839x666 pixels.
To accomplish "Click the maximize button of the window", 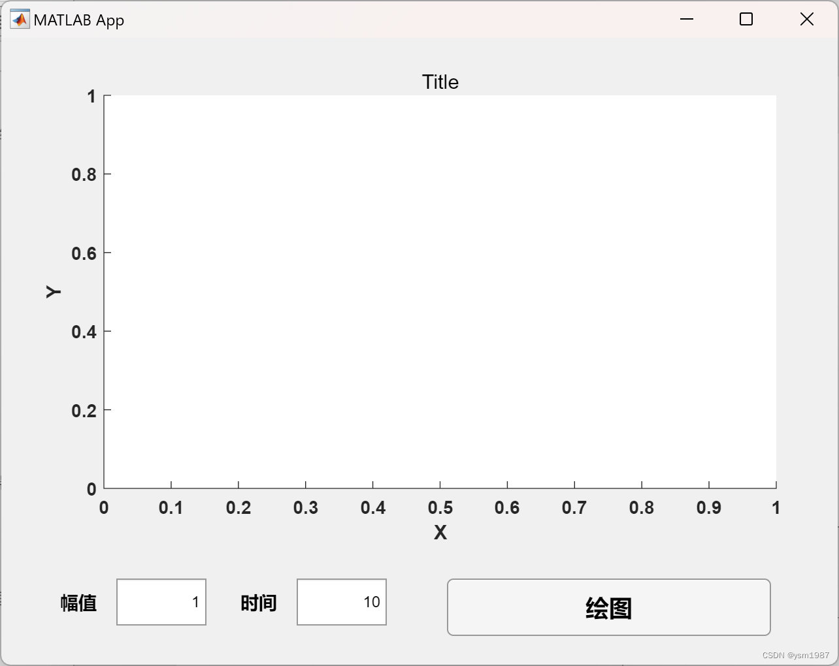I will pos(746,19).
